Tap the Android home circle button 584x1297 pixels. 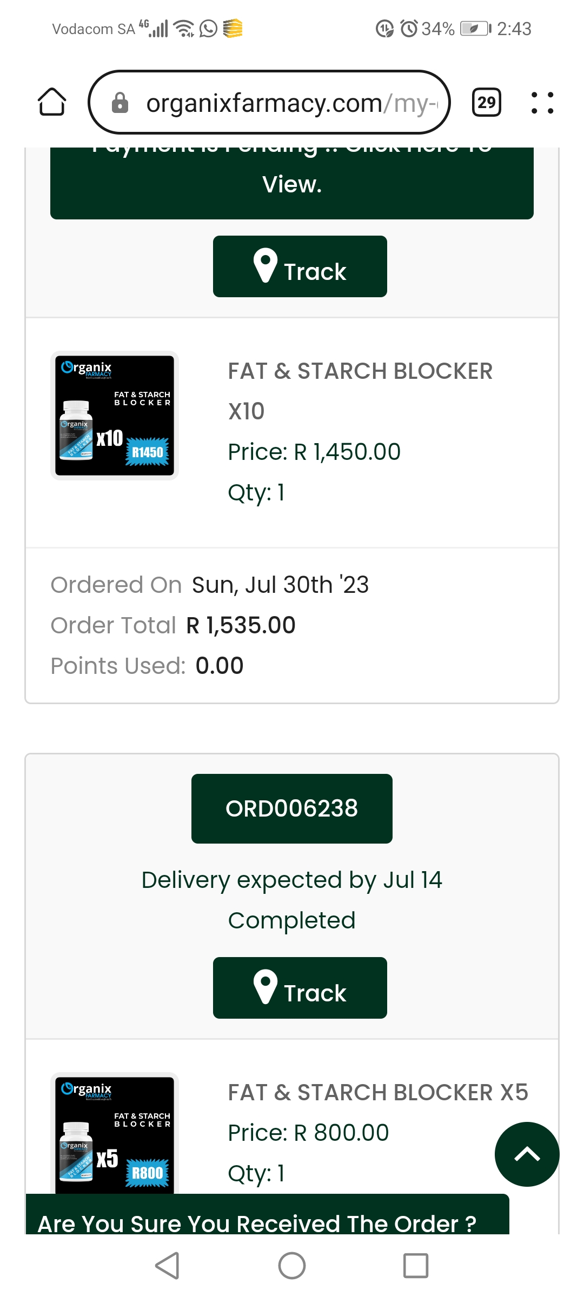tap(292, 1265)
